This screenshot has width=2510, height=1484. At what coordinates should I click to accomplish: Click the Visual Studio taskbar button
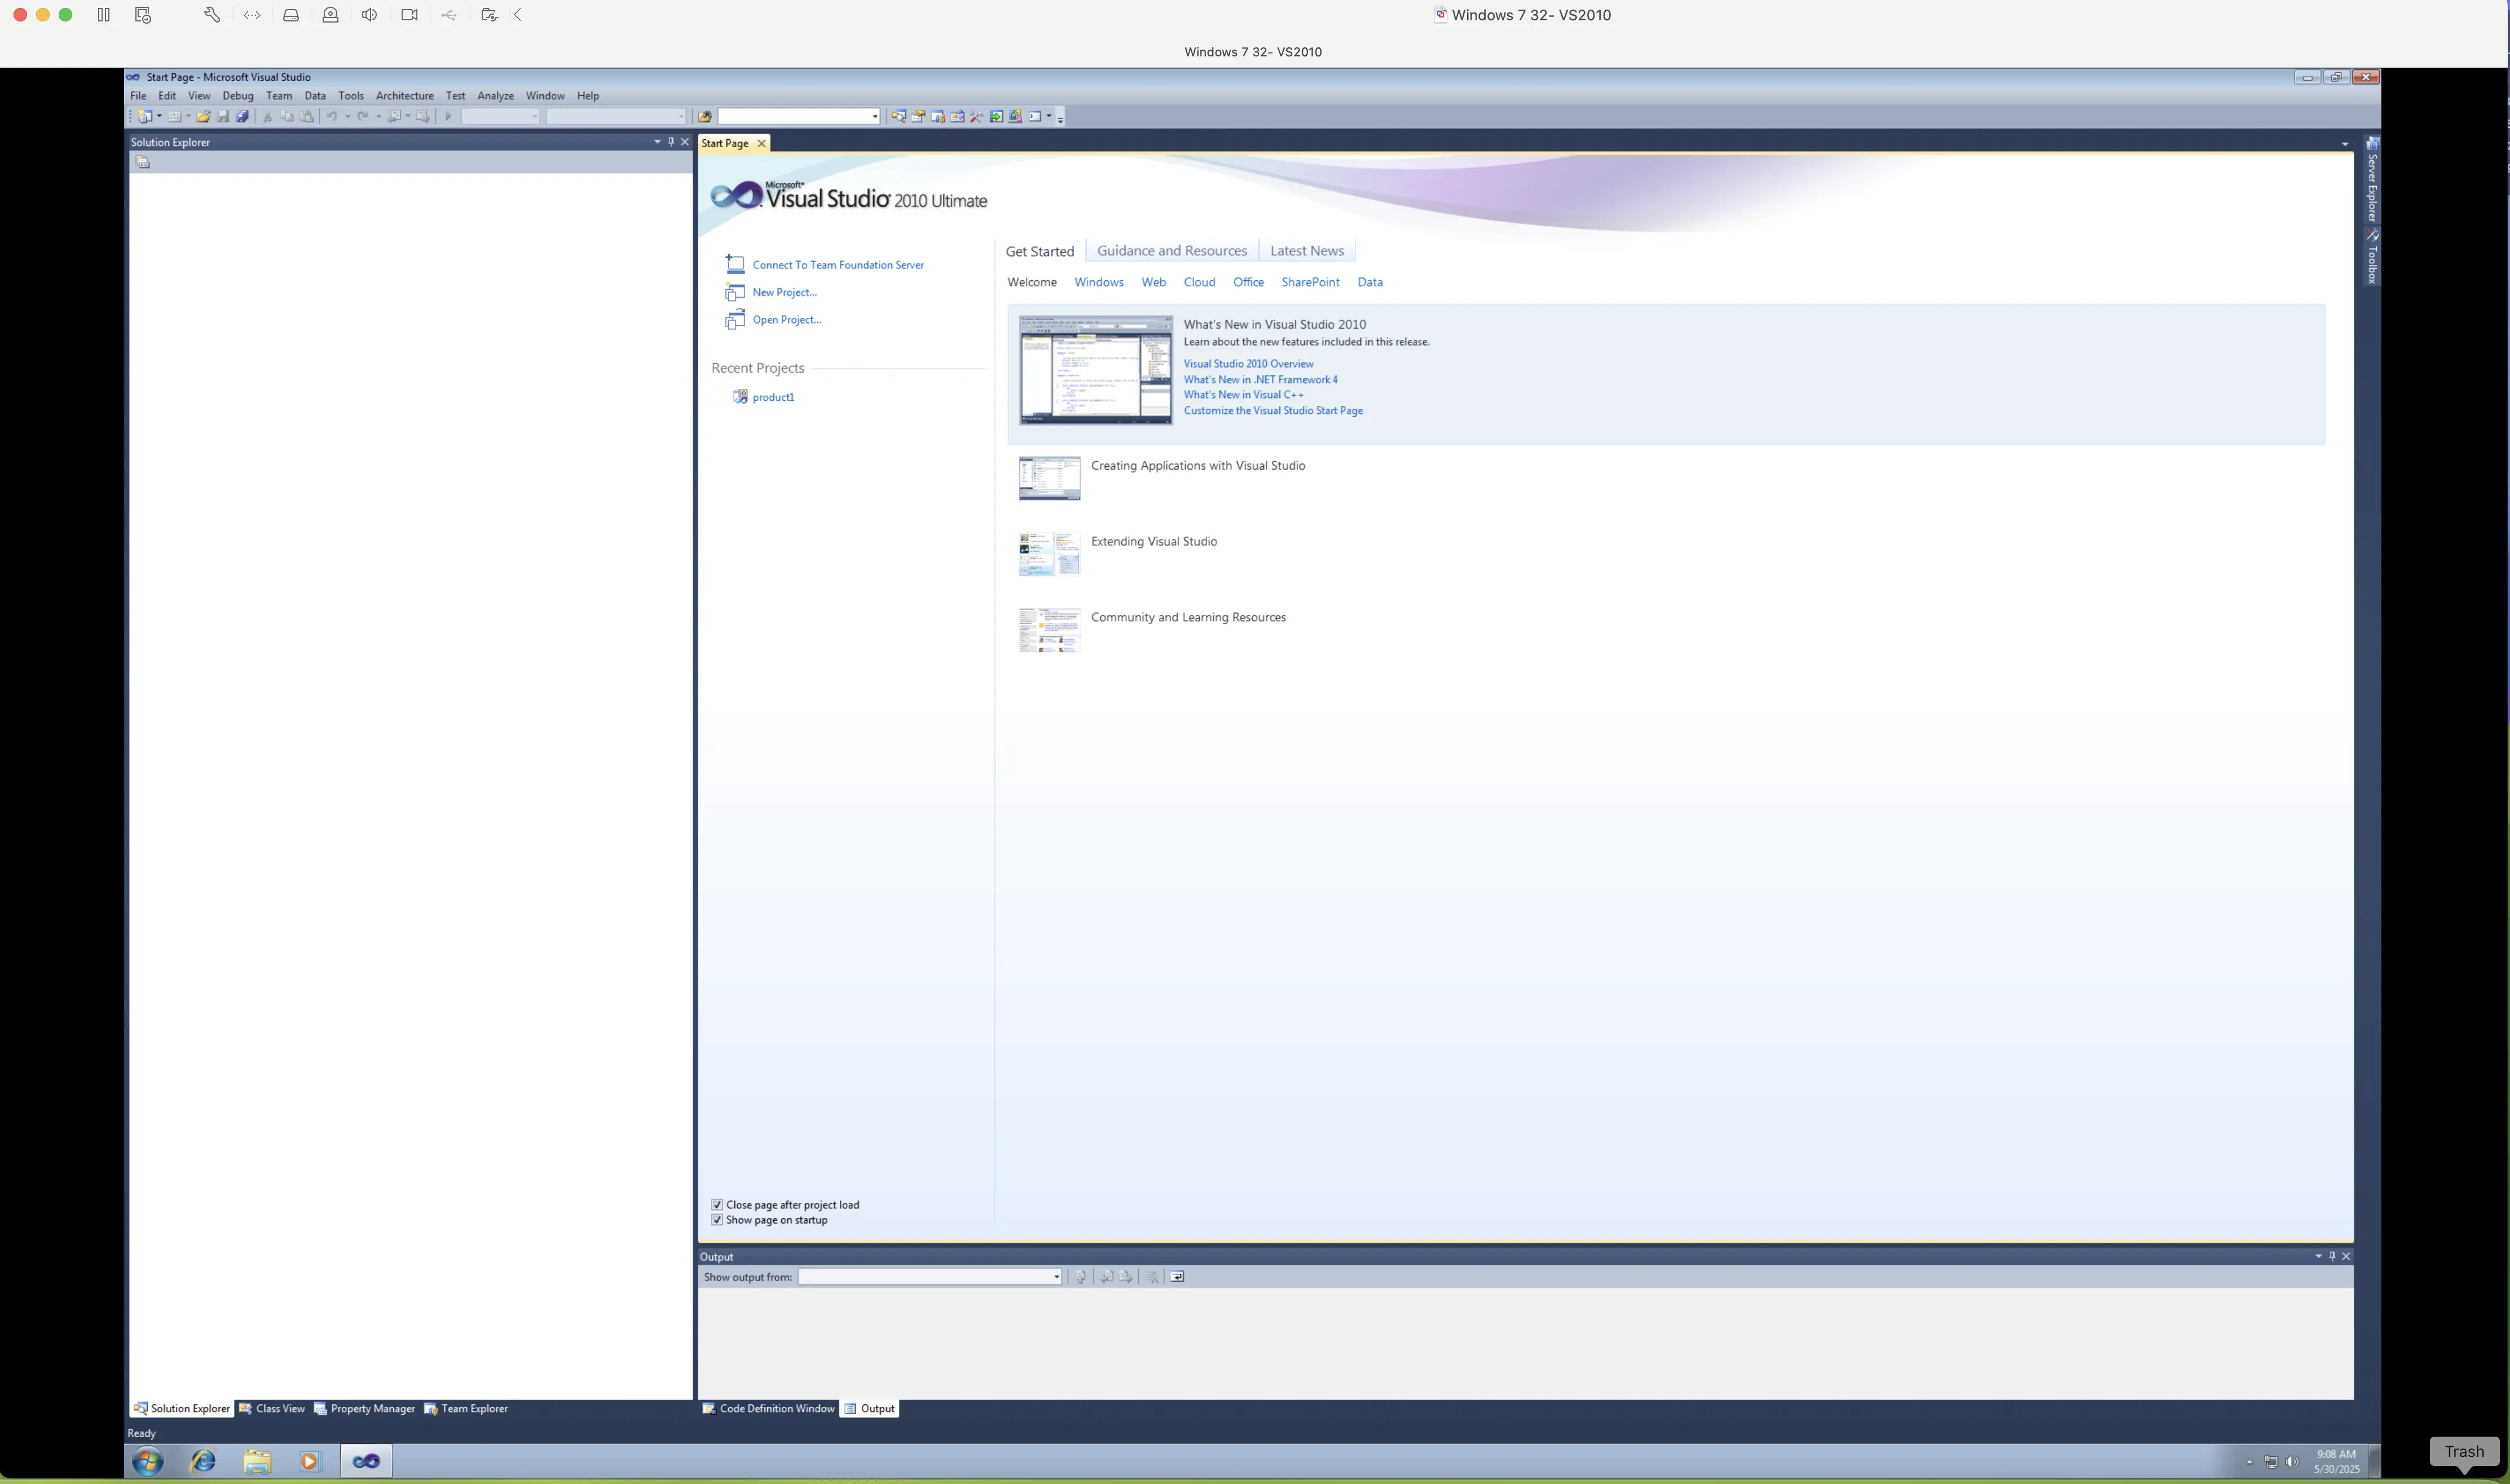tap(366, 1462)
